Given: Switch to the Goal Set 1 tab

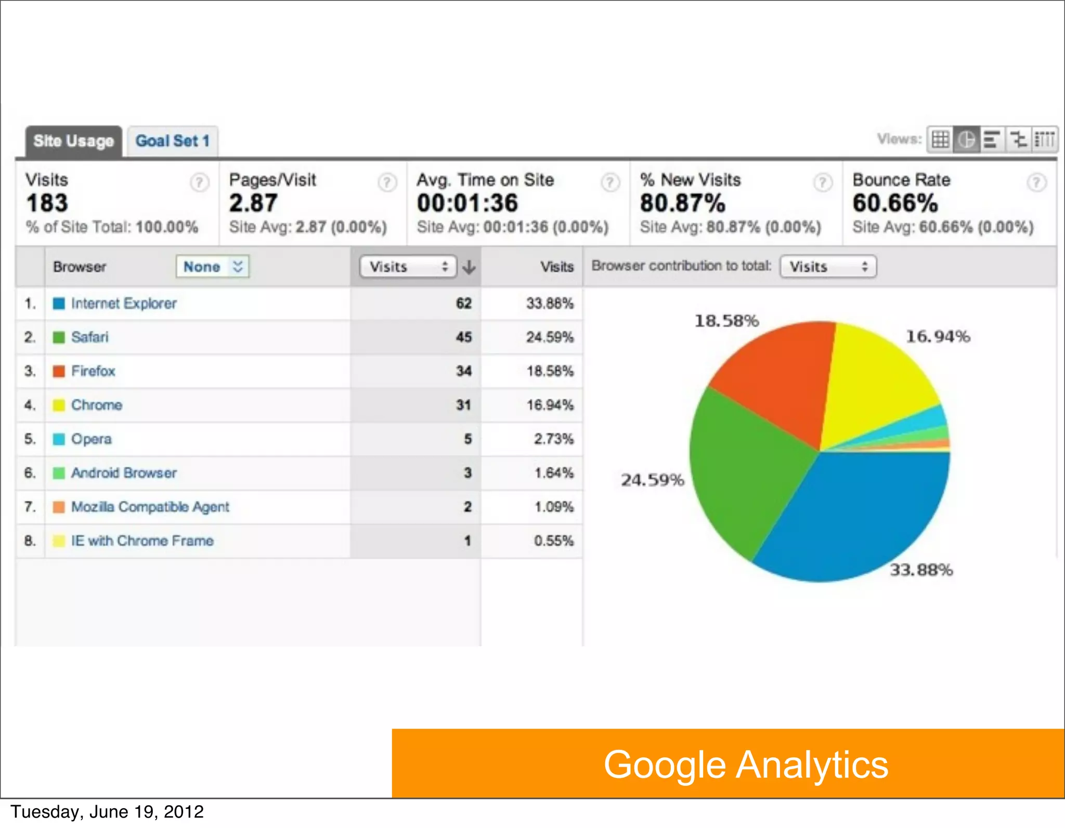Looking at the screenshot, I should coord(173,141).
